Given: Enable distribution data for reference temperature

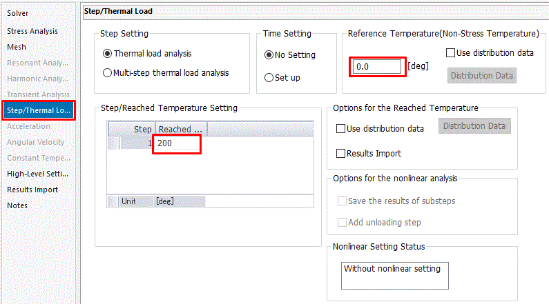Looking at the screenshot, I should point(451,52).
